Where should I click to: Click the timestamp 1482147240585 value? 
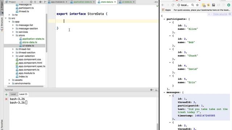(205, 116)
